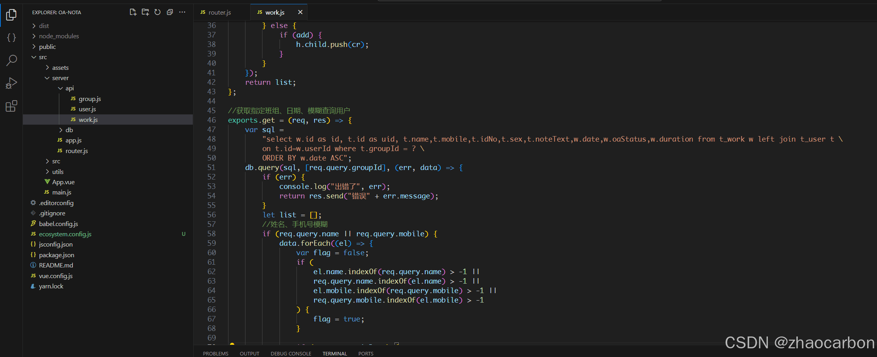Open the Search view icon
877x357 pixels.
coord(11,60)
